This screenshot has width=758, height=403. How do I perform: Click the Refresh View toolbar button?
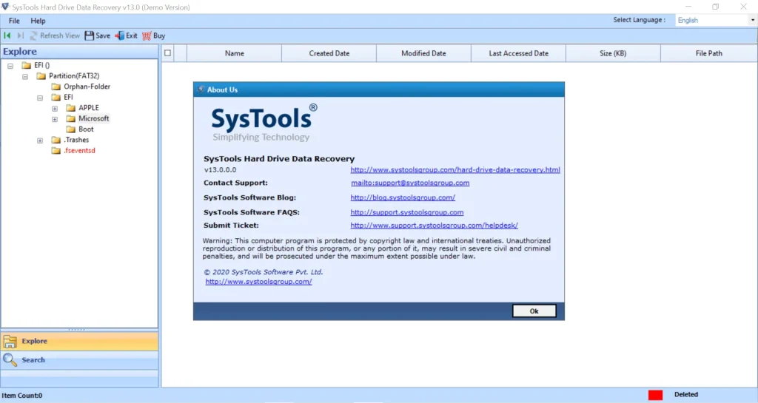click(55, 35)
